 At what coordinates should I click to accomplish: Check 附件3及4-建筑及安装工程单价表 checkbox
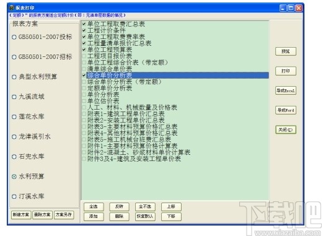(x=84, y=159)
